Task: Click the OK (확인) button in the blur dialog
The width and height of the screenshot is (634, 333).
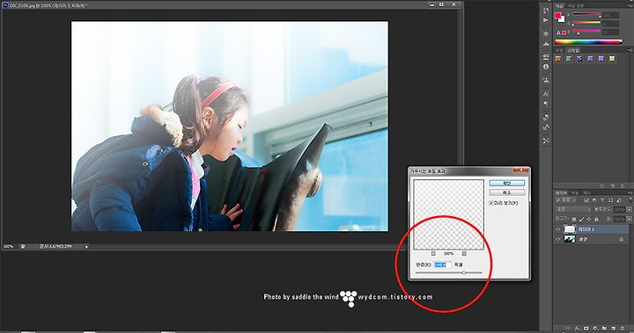Action: click(x=506, y=184)
